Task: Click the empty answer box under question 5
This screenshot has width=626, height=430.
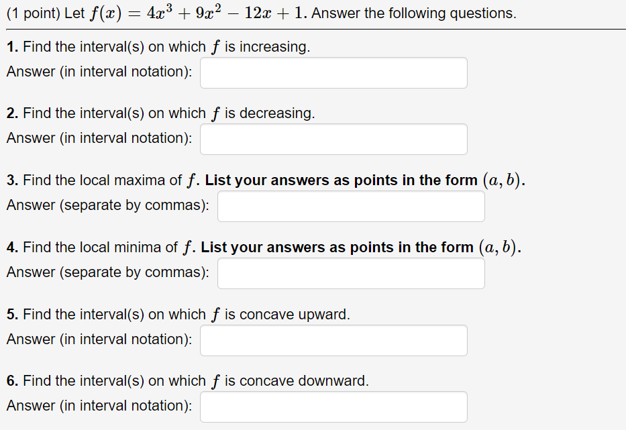Action: tap(333, 340)
